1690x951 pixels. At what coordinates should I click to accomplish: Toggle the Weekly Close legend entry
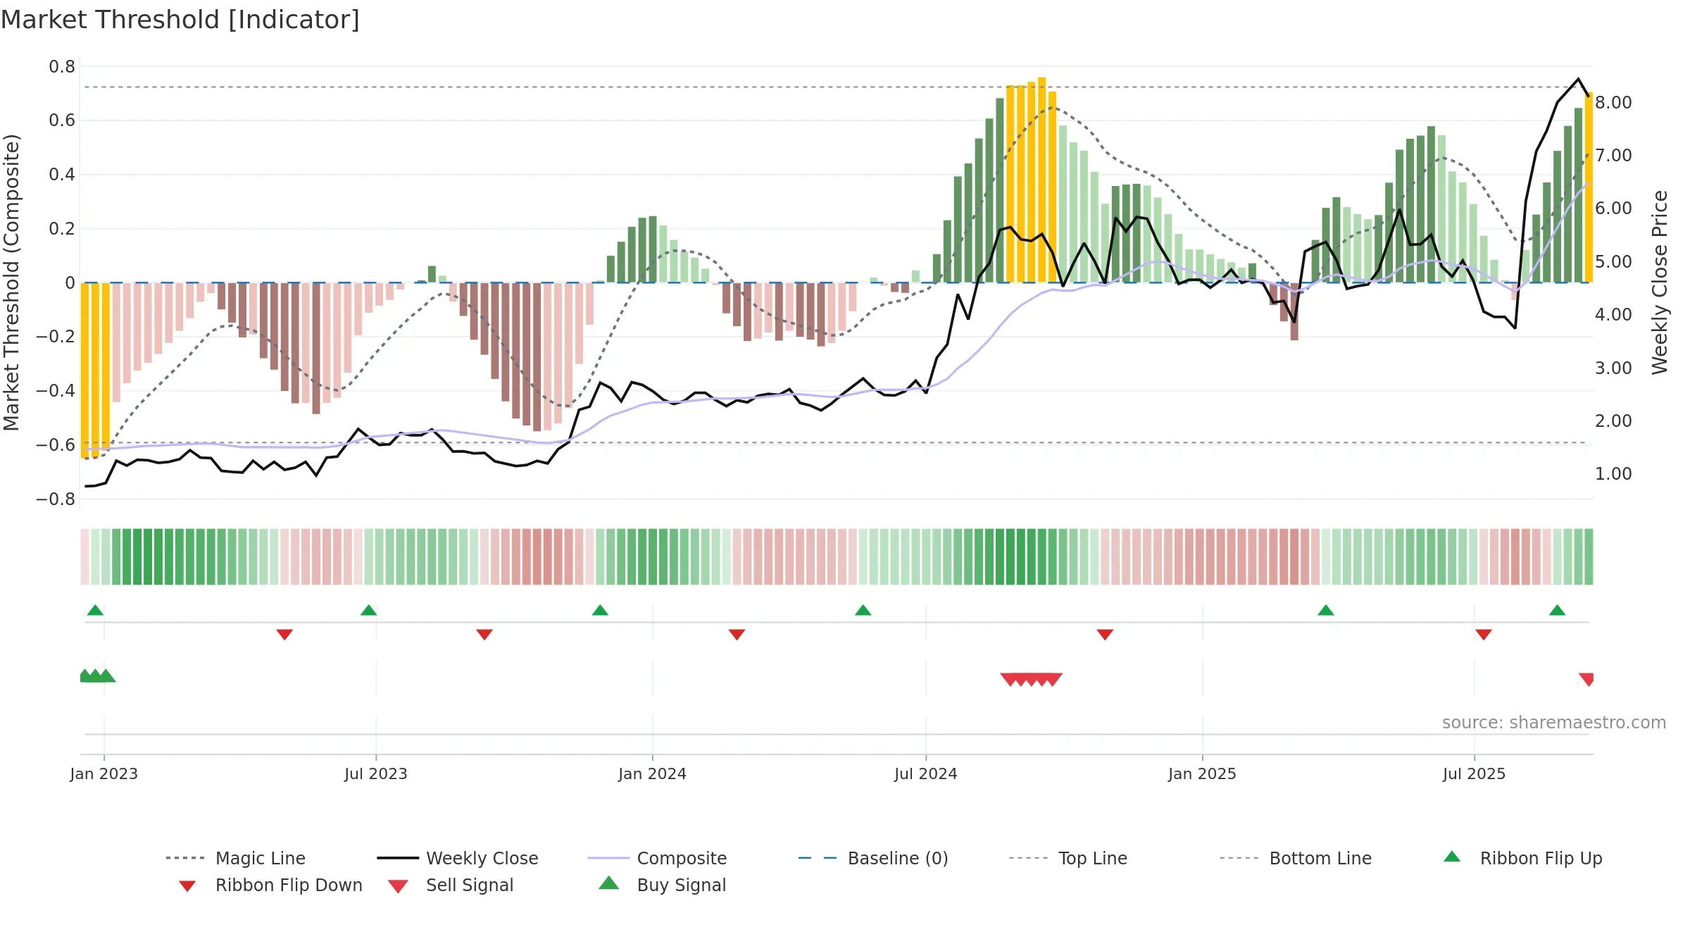(457, 858)
